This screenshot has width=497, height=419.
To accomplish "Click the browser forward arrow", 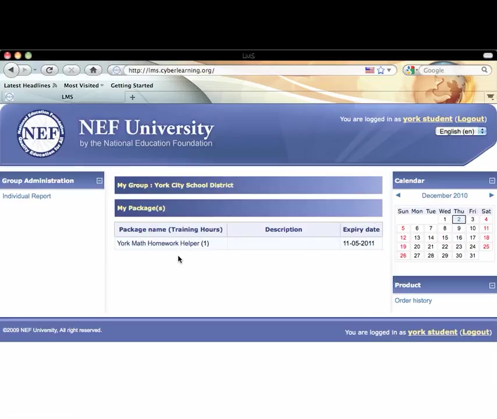I will pos(26,70).
